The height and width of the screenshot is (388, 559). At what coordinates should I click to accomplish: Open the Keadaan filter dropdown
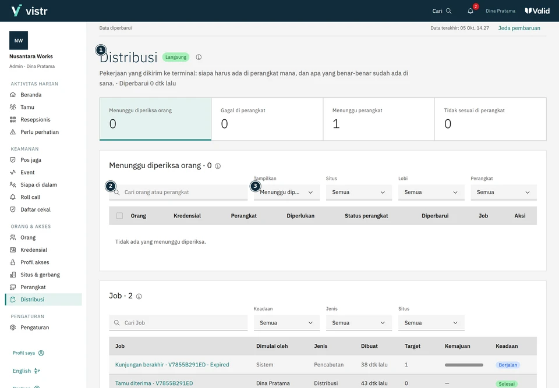point(286,323)
